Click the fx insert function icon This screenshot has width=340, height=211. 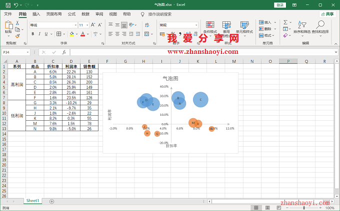coord(64,52)
